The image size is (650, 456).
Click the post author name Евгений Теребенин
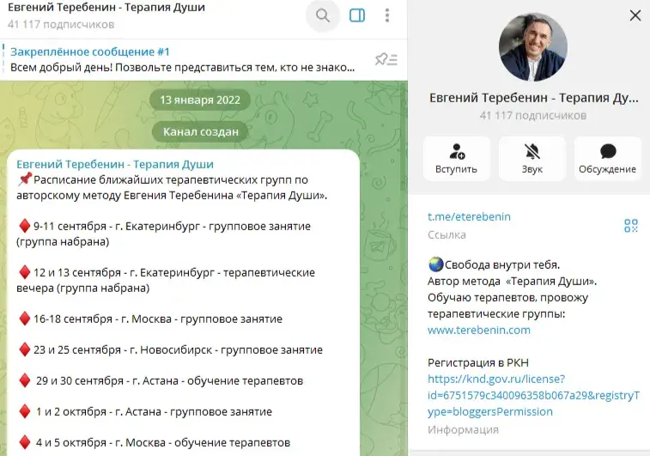[115, 164]
